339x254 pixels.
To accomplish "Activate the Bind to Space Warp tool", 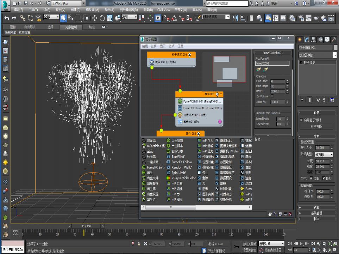I will [38, 18].
